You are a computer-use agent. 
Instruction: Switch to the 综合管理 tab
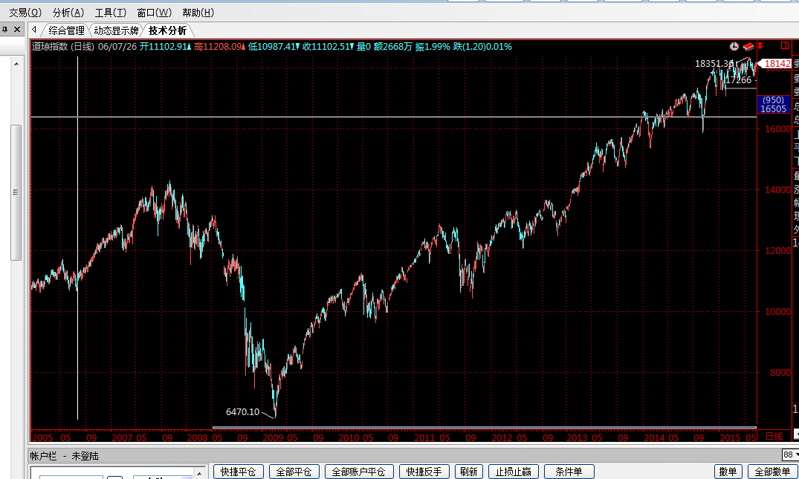[66, 30]
